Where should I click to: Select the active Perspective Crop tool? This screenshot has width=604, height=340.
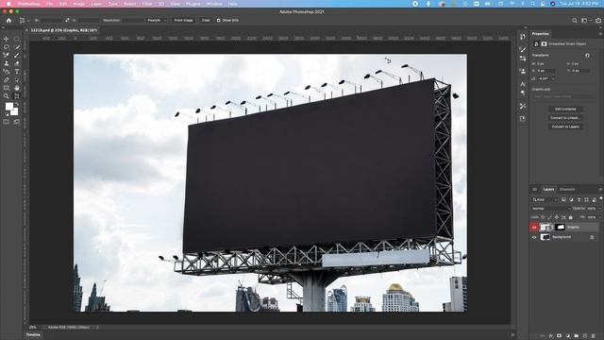point(17,96)
